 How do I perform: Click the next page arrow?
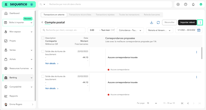click(194, 103)
